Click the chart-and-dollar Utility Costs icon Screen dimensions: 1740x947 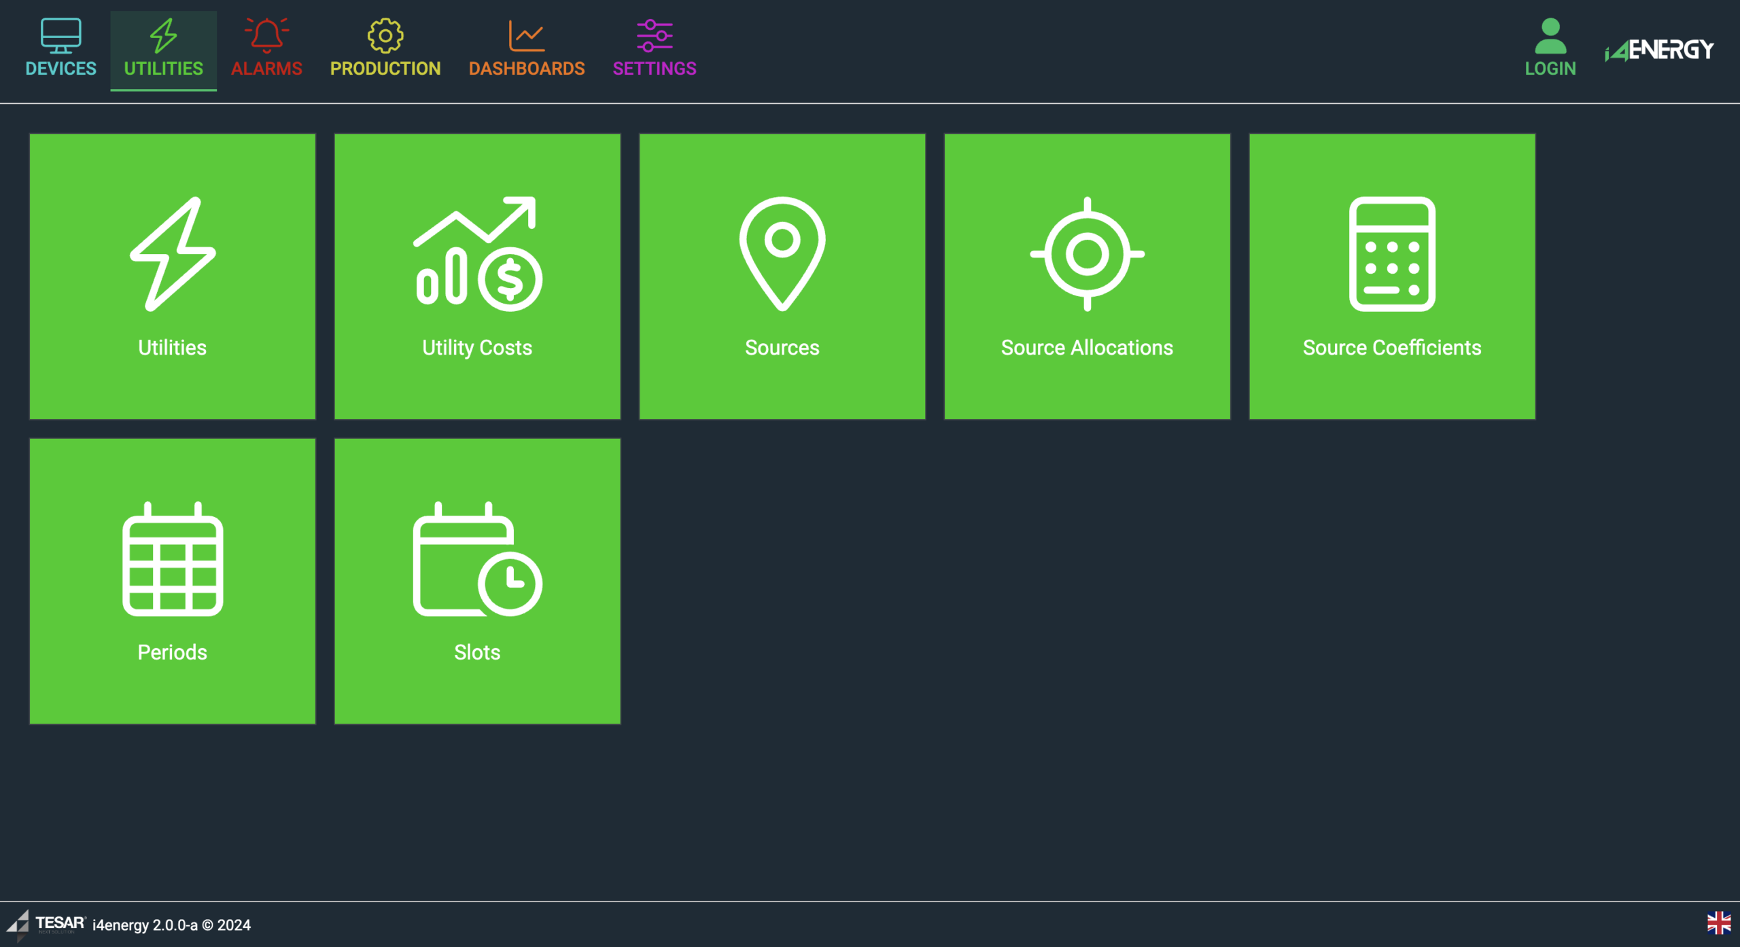click(477, 254)
